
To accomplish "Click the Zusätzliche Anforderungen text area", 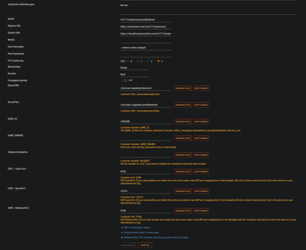I will coord(209,8).
